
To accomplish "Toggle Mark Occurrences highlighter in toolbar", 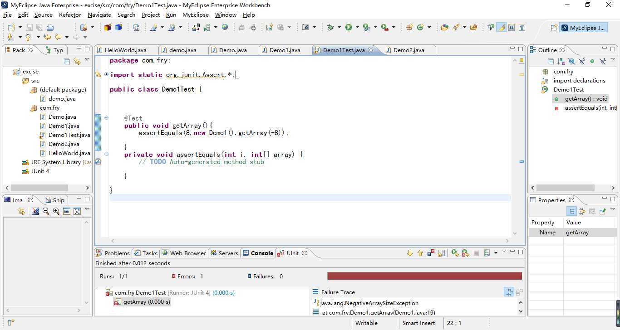I will coord(501,27).
